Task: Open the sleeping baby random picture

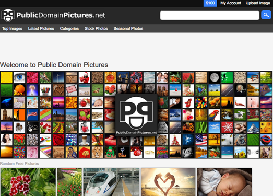Action: tap(224, 182)
